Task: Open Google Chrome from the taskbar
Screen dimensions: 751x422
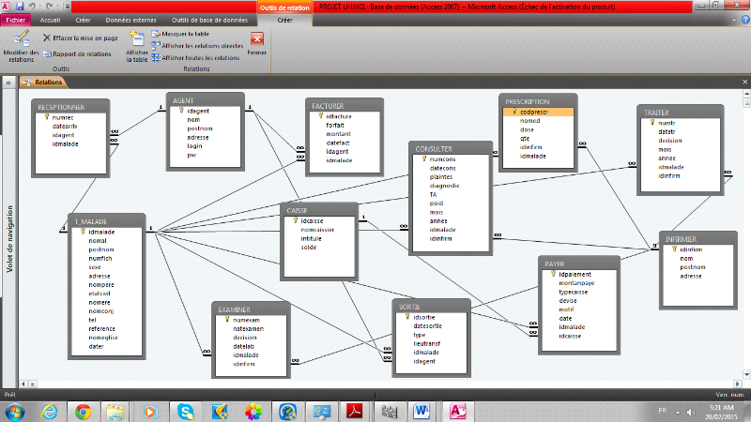Action: pyautogui.click(x=83, y=410)
